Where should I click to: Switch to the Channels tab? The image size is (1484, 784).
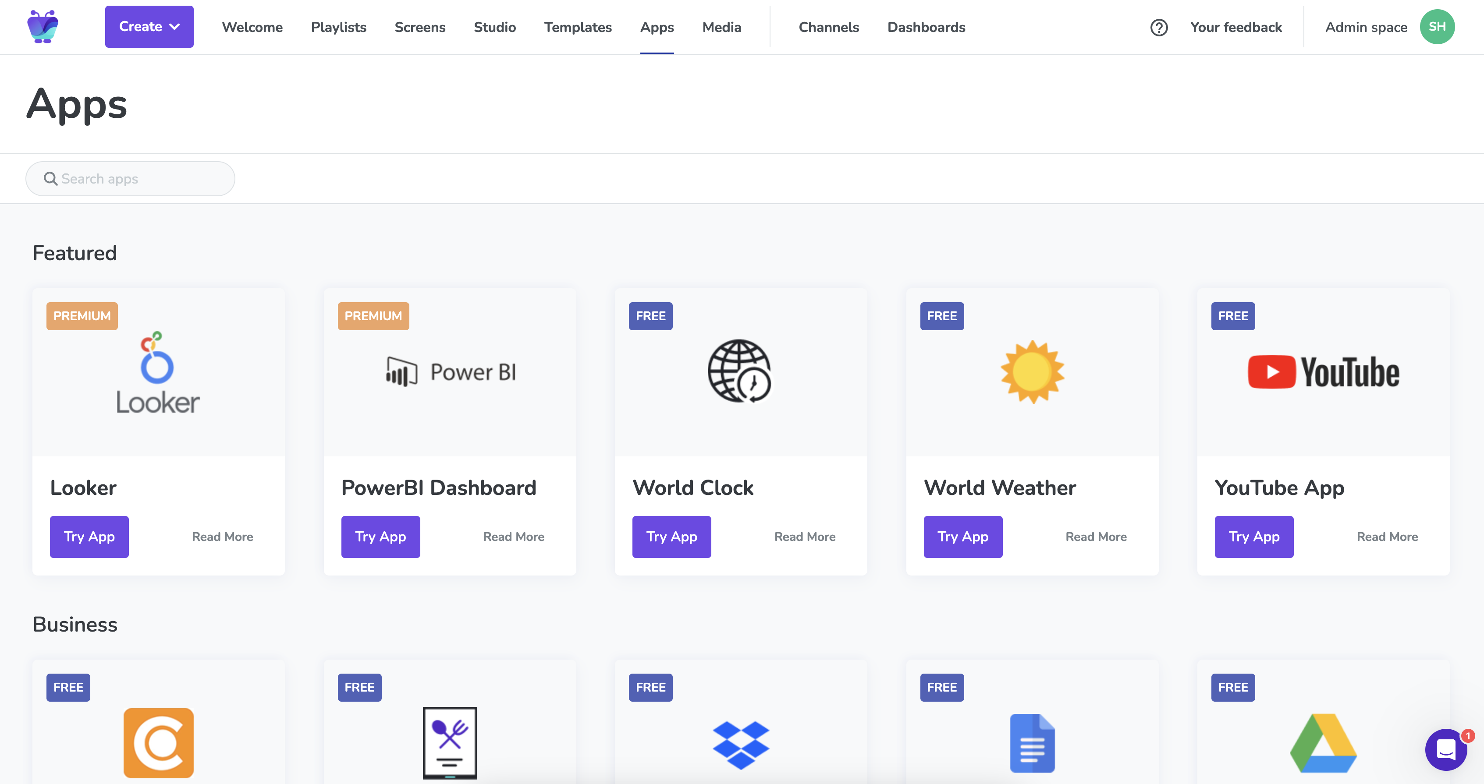click(x=829, y=27)
